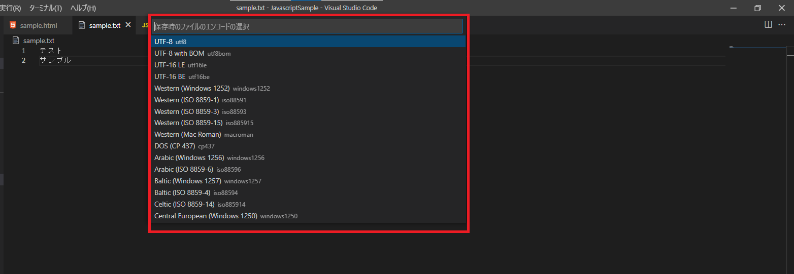The height and width of the screenshot is (274, 794).
Task: Pick Western (Windows 1252) encoding
Action: point(308,88)
